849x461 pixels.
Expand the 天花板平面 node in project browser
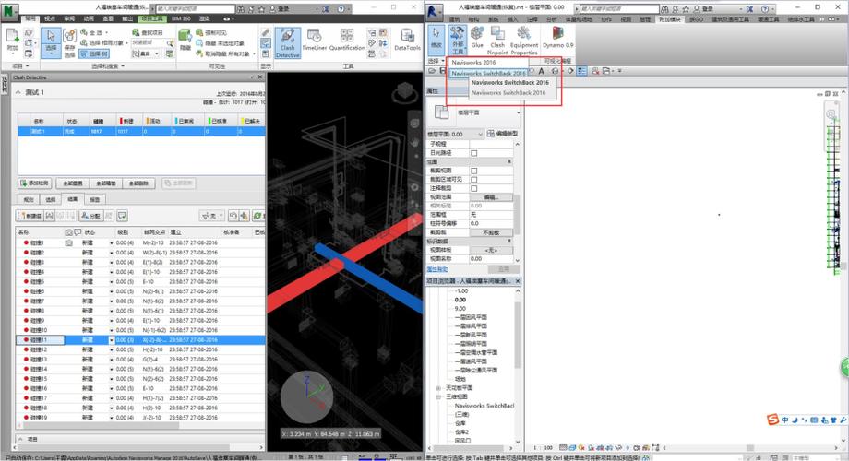[x=438, y=388]
